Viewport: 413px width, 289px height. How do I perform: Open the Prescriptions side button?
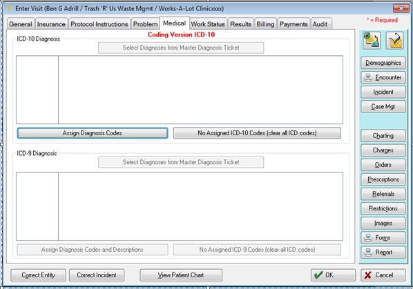[383, 179]
